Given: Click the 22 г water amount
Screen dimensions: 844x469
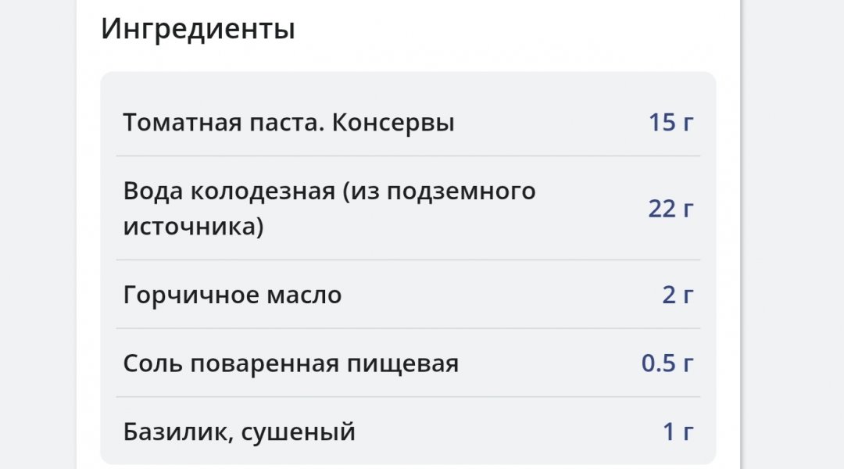Looking at the screenshot, I should (x=671, y=209).
